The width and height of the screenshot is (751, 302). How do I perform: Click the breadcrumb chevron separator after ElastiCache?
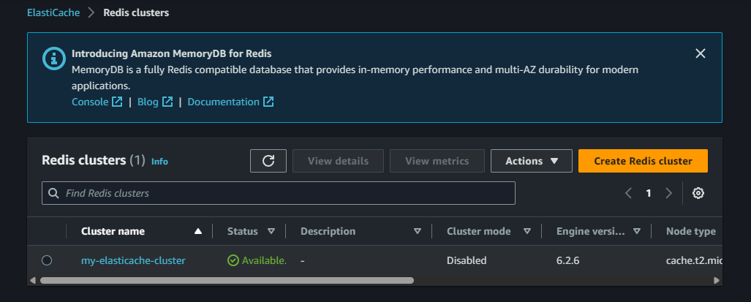pyautogui.click(x=91, y=12)
